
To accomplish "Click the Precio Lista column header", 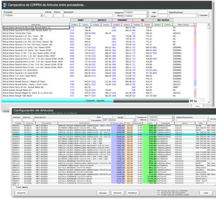I will pyautogui.click(x=118, y=123).
